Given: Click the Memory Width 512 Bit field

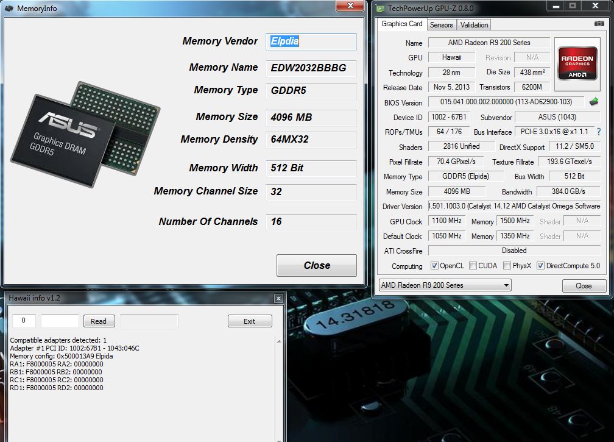Looking at the screenshot, I should [311, 168].
